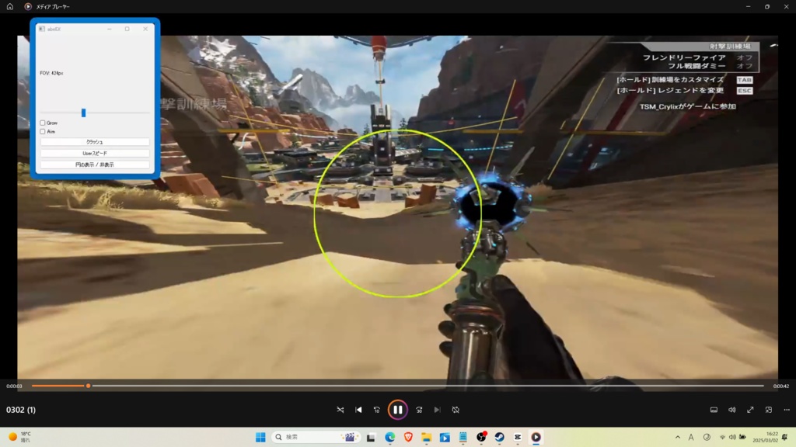796x447 pixels.
Task: Launch Brave browser from the taskbar
Action: [x=408, y=437]
